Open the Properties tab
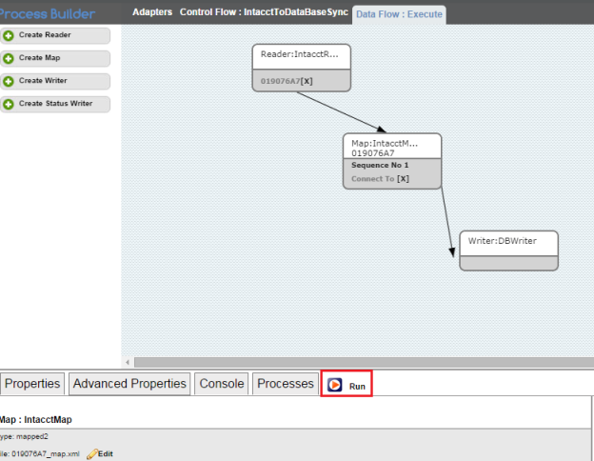This screenshot has width=594, height=461. tap(33, 384)
